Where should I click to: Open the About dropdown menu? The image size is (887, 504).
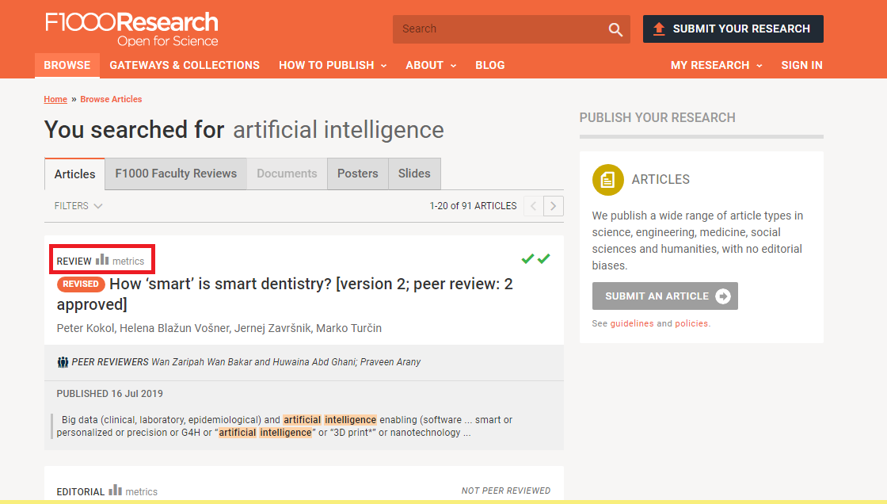coord(431,65)
